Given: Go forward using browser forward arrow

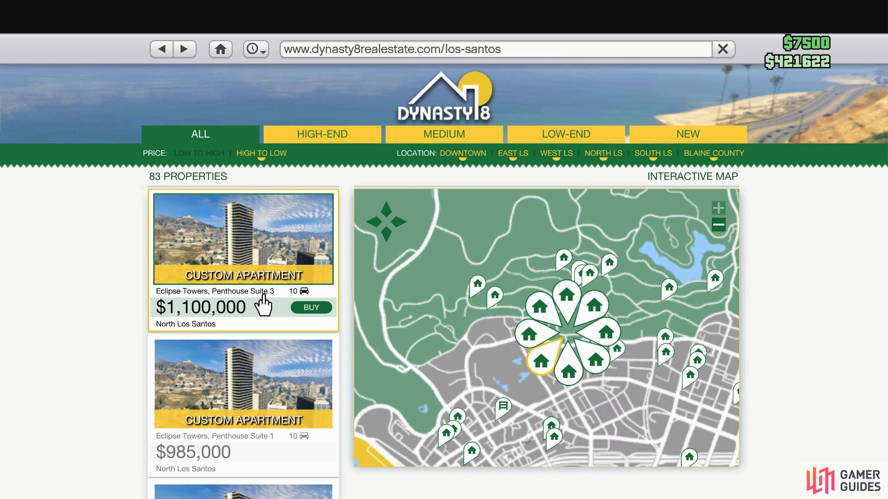Looking at the screenshot, I should coord(185,49).
